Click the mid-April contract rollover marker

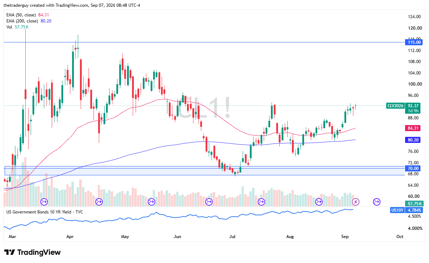[99, 202]
